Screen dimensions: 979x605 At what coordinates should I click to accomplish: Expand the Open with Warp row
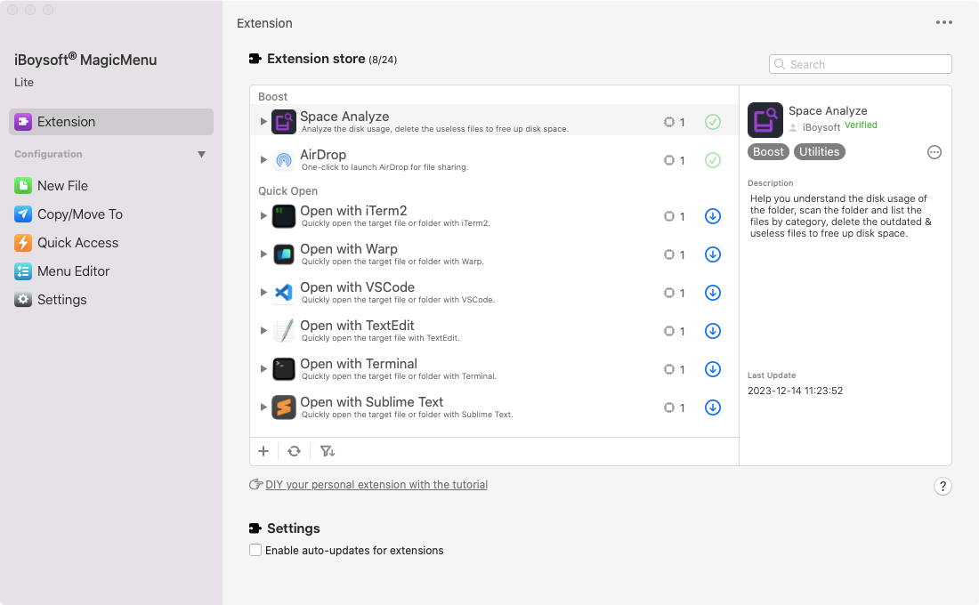[x=263, y=254]
